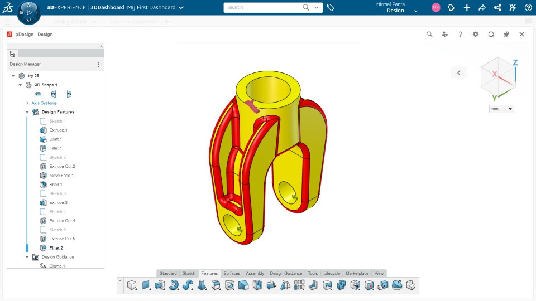Switch to the Sketch tab

[189, 273]
